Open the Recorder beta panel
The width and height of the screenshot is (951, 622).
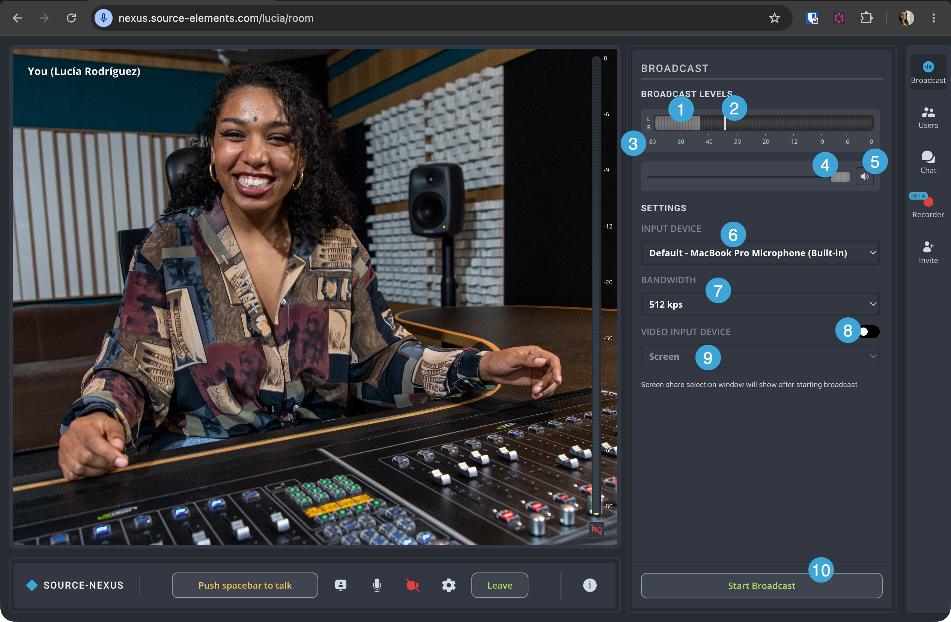click(x=928, y=206)
